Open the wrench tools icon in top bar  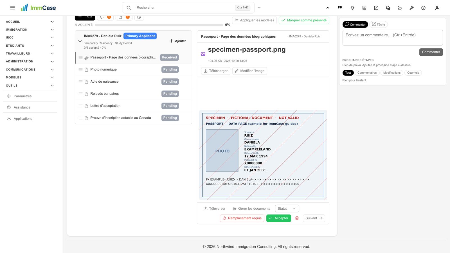coord(411,8)
